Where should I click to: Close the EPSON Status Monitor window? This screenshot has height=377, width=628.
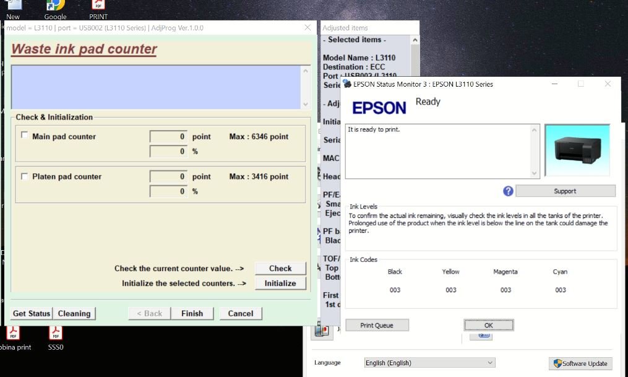tap(608, 84)
